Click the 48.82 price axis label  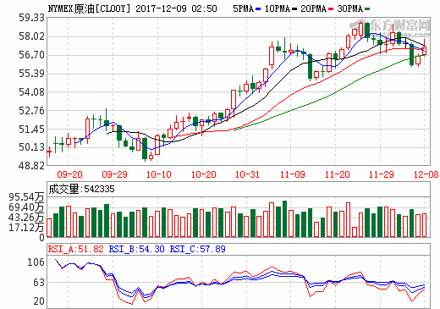coord(31,166)
